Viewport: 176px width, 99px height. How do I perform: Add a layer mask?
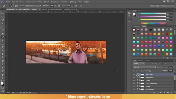[x=158, y=93]
